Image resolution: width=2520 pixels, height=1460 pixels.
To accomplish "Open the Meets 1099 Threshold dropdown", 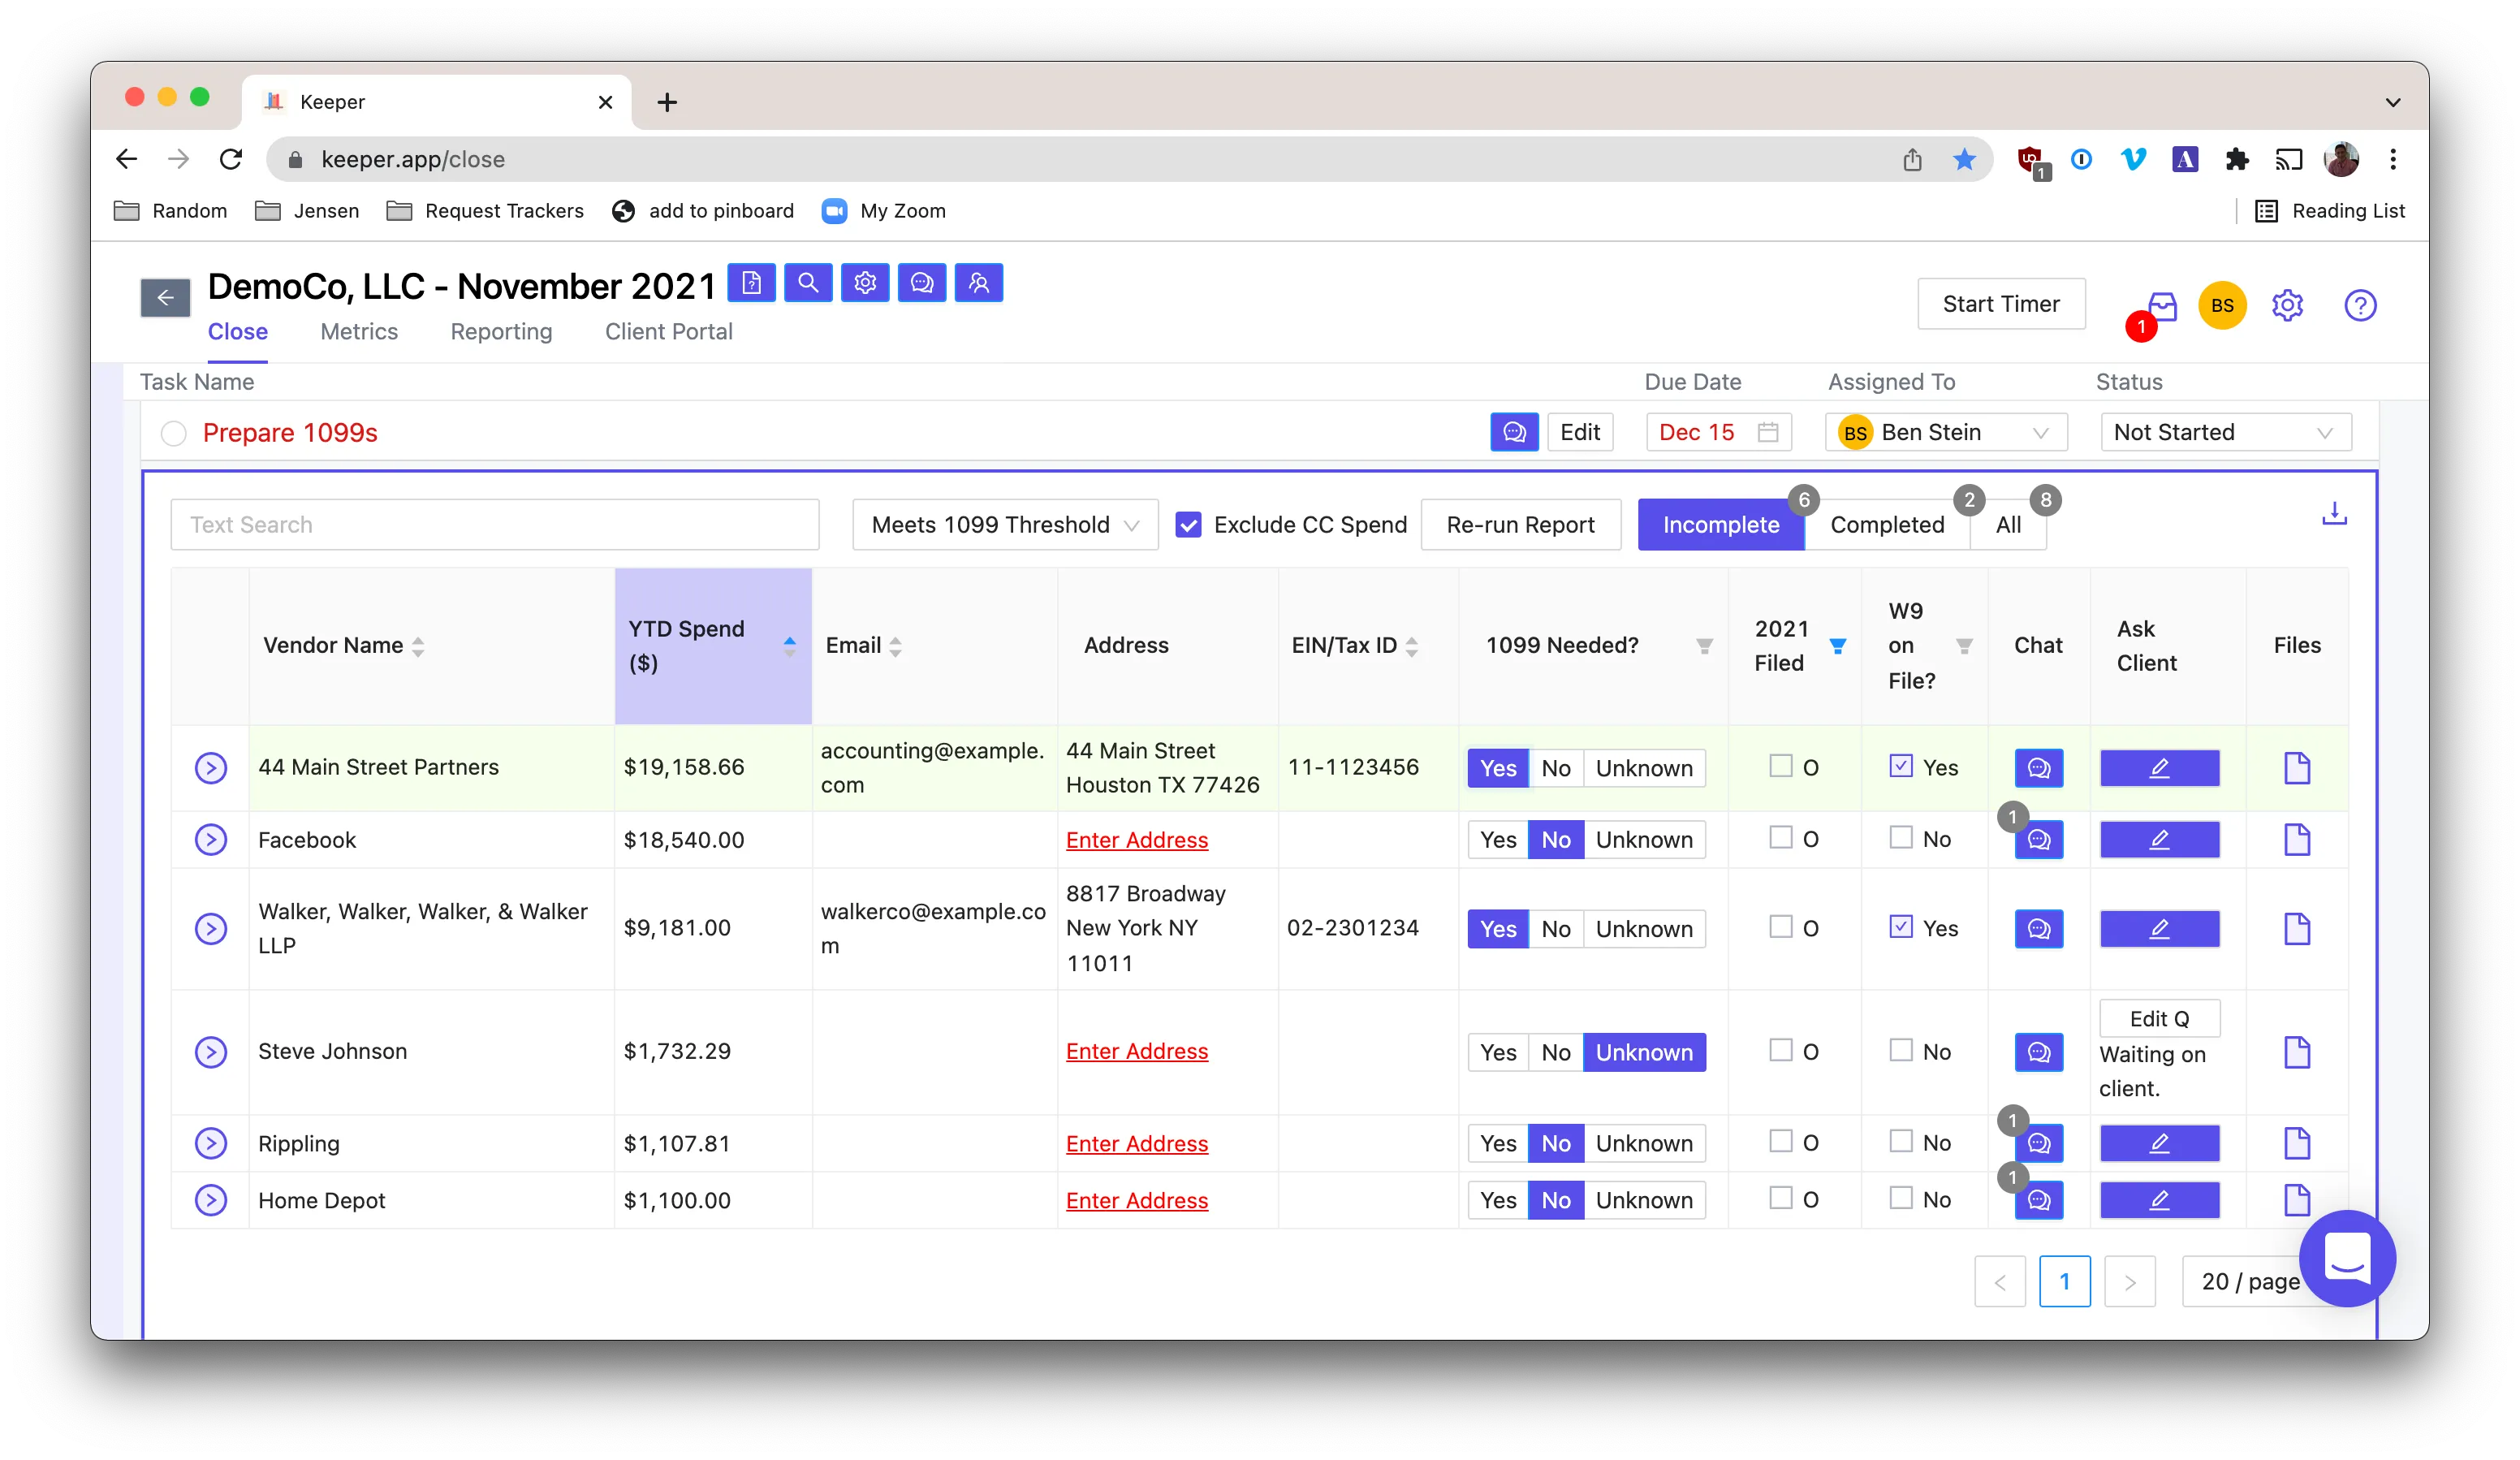I will pos(1005,525).
